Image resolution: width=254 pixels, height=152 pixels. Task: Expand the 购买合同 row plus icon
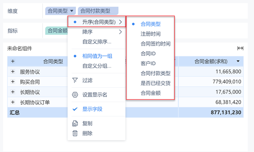[13, 82]
